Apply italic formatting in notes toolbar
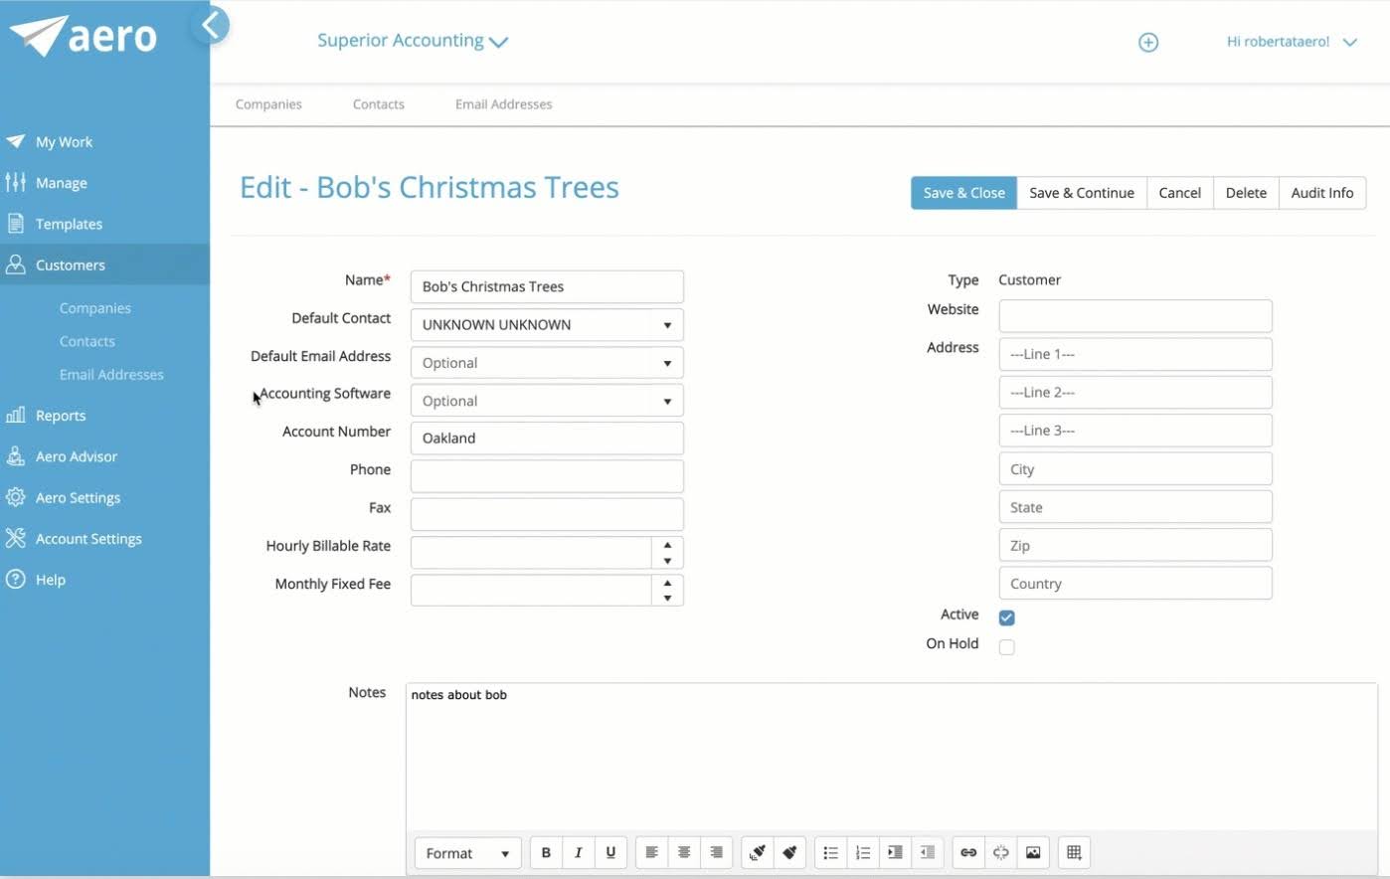The height and width of the screenshot is (879, 1390). point(578,852)
